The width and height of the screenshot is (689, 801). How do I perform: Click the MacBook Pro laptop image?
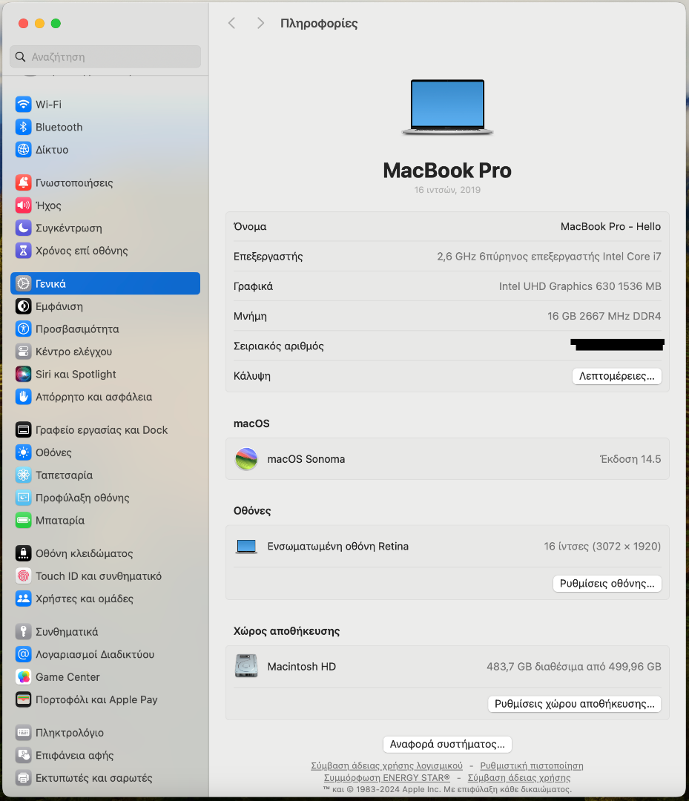[447, 107]
